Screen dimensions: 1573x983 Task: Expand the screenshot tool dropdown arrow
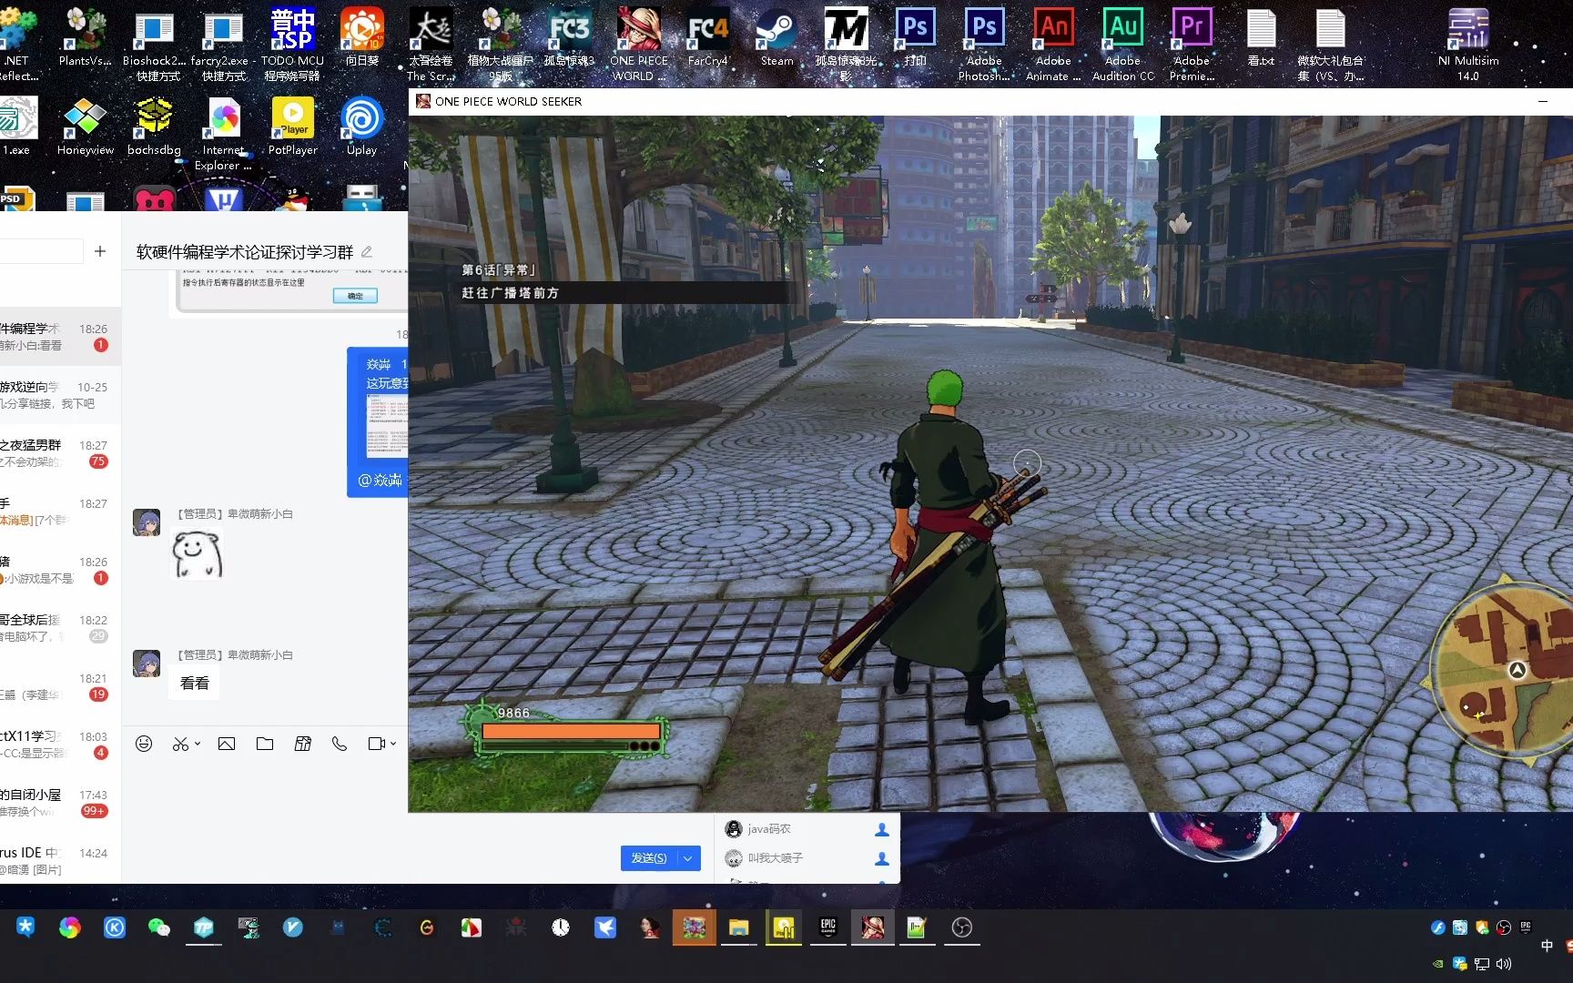coord(198,744)
